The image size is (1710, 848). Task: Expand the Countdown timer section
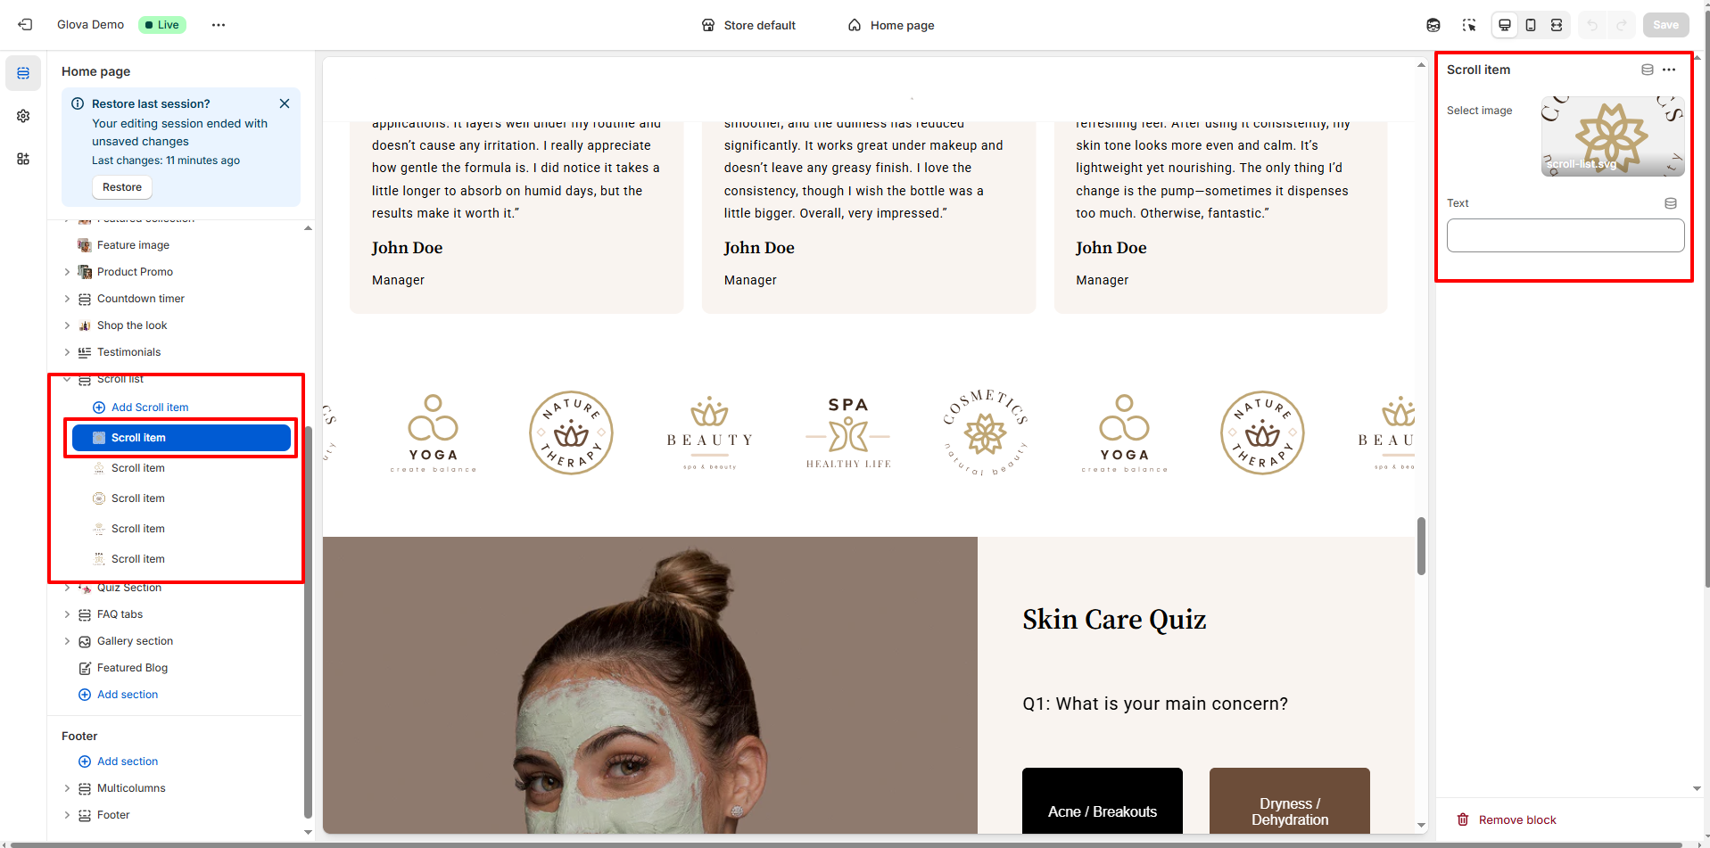click(x=67, y=299)
